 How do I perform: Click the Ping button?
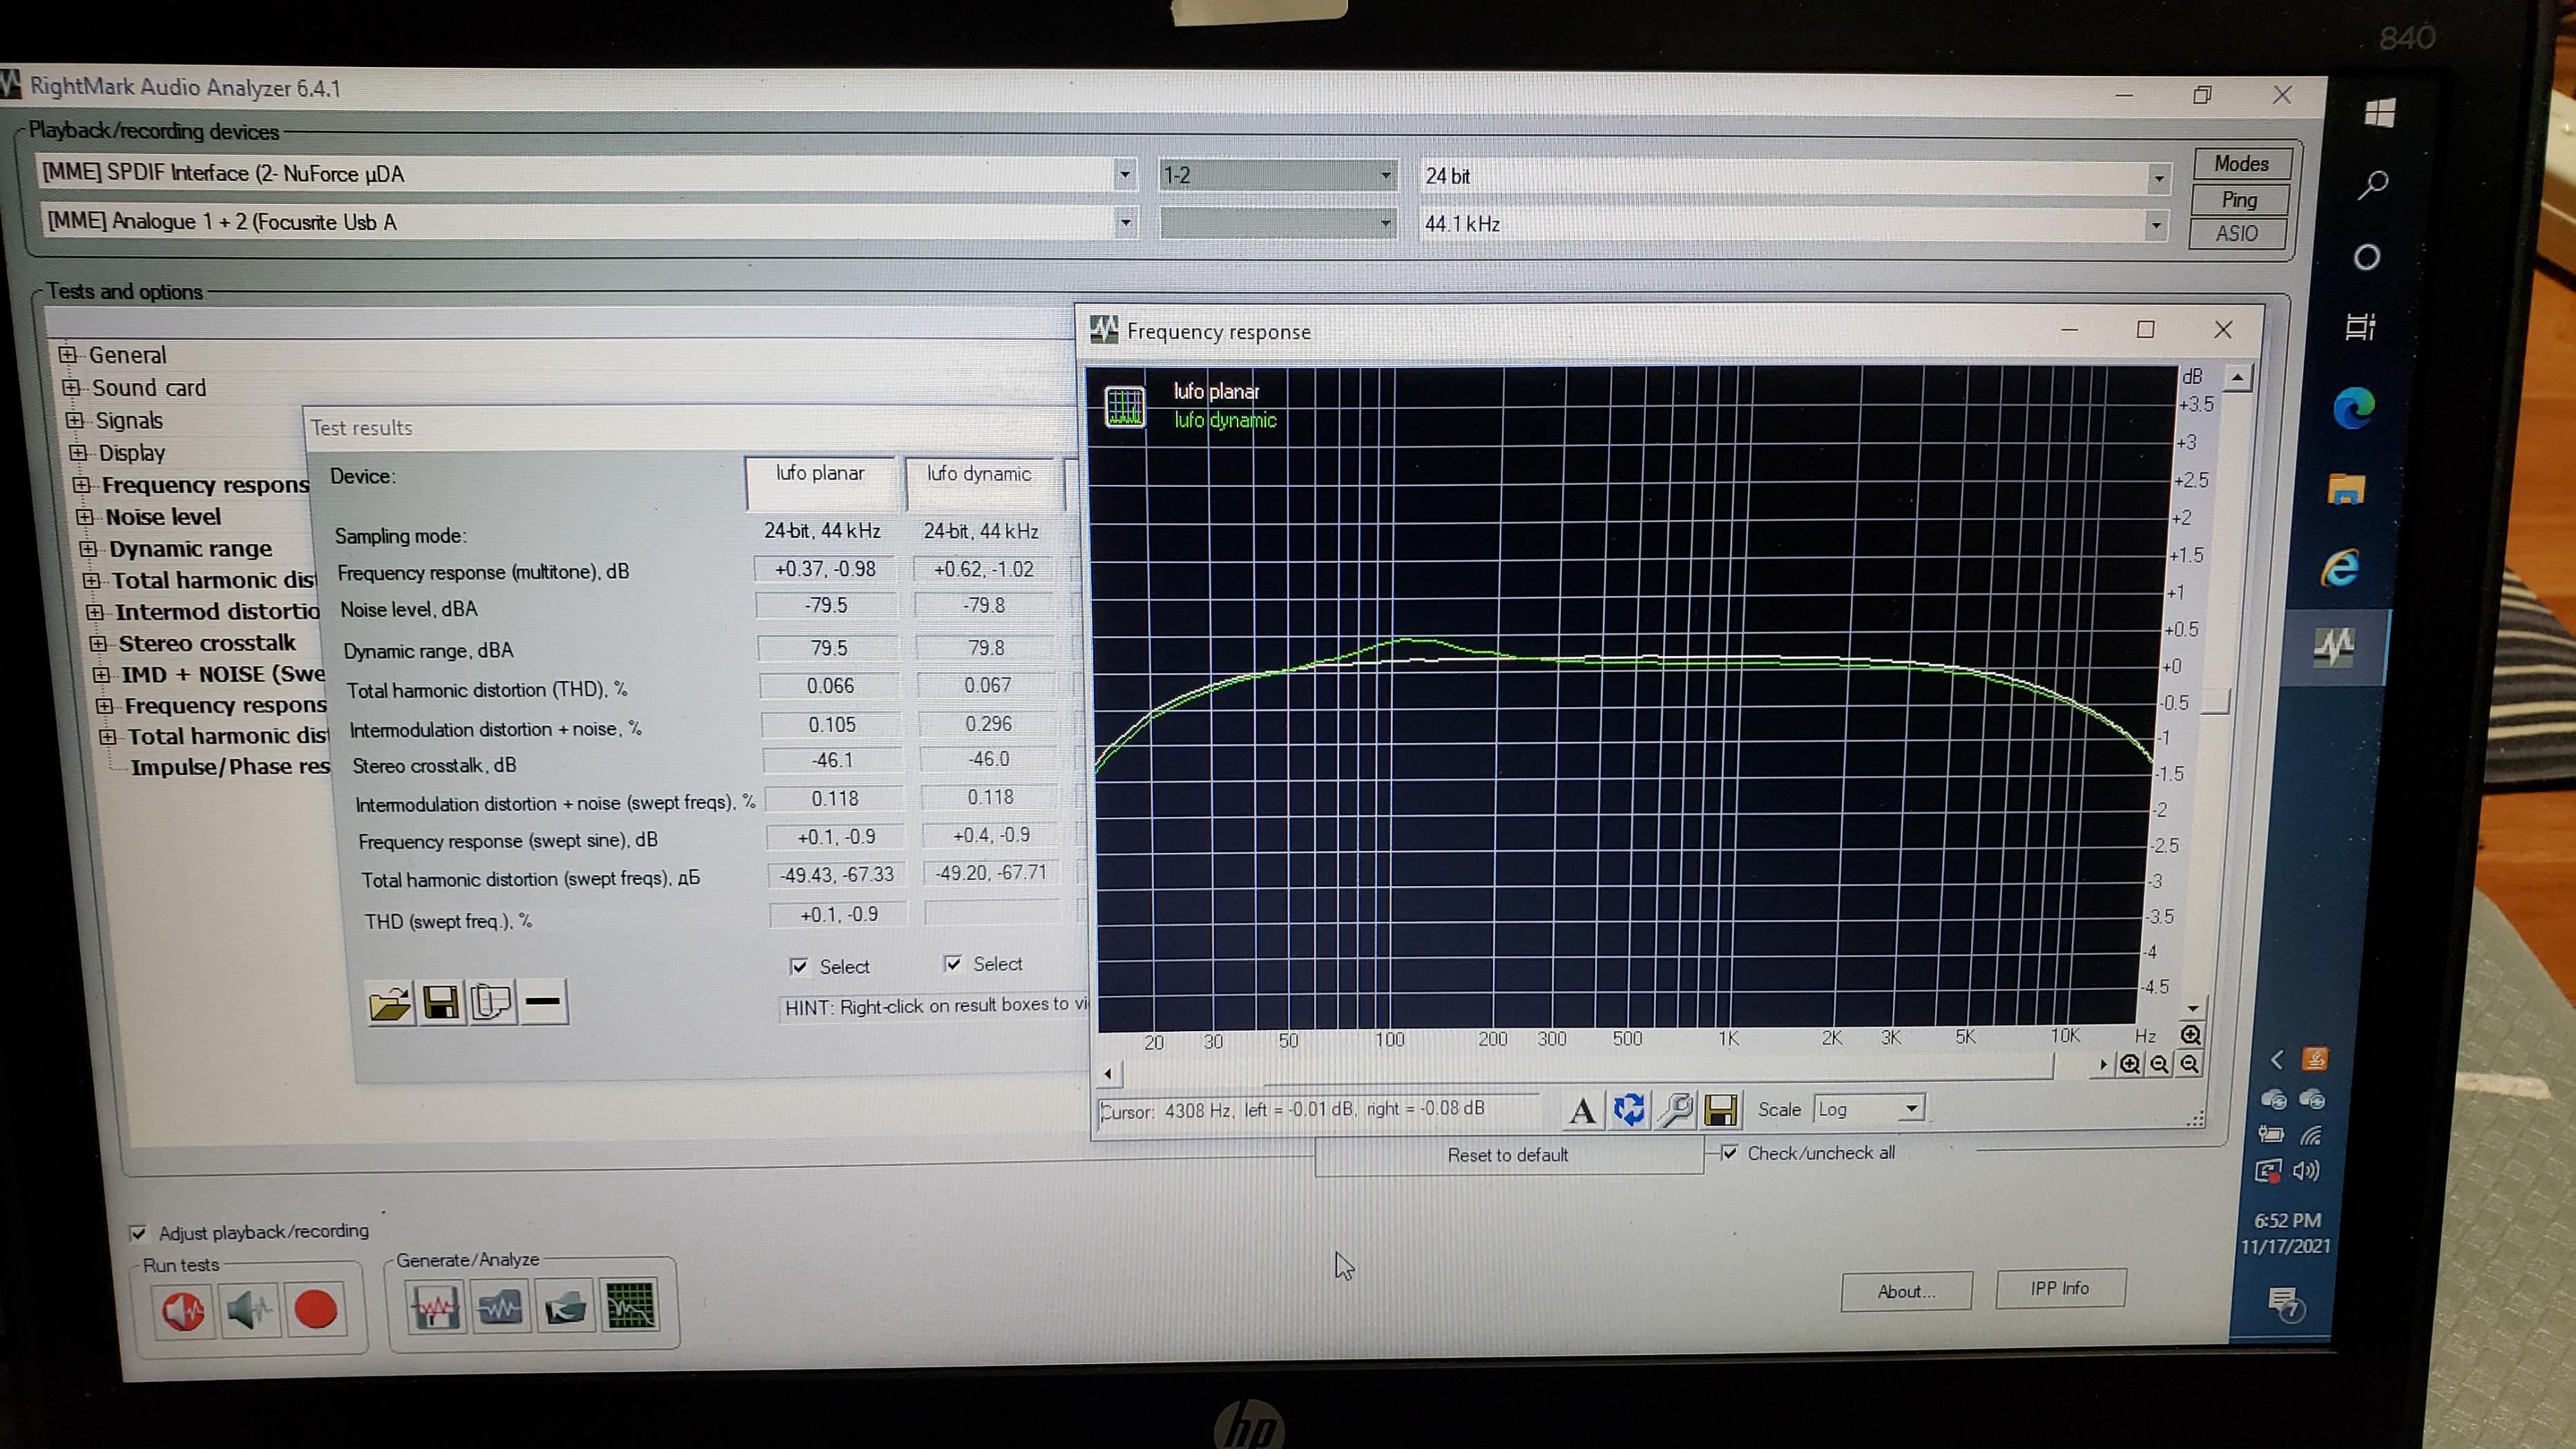(x=2239, y=199)
